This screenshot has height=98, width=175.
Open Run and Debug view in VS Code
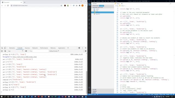click(x=89, y=16)
